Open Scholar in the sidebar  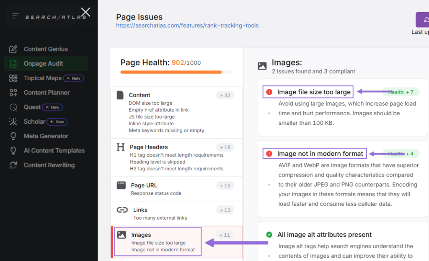coord(34,122)
